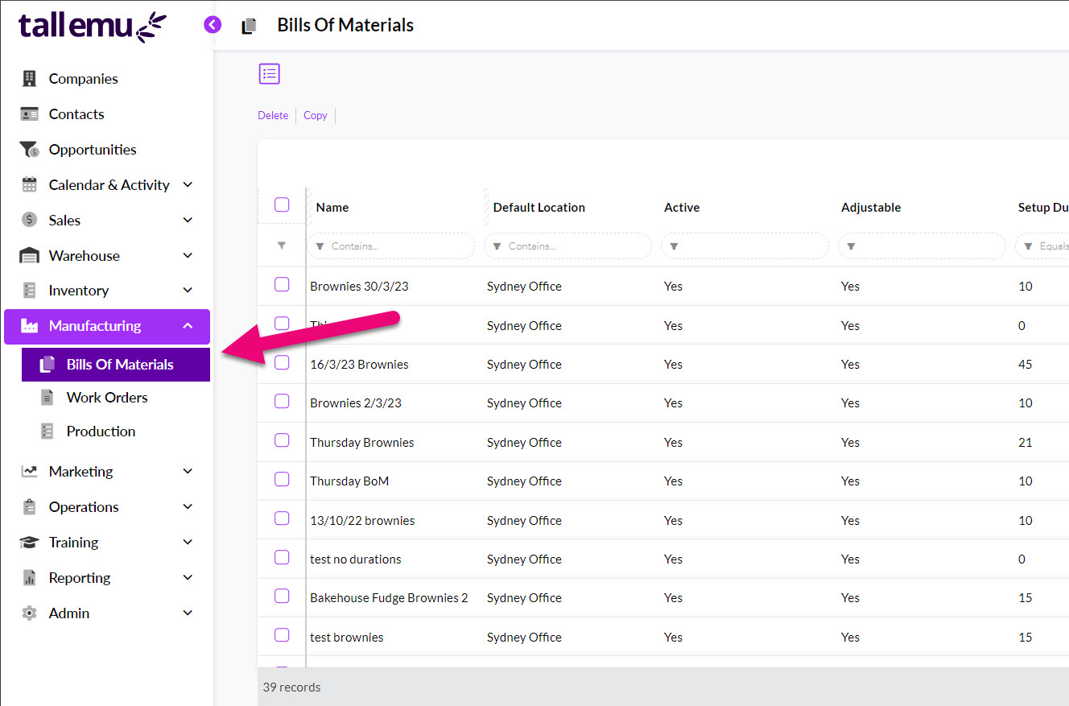Click the list view icon above Delete

pyautogui.click(x=269, y=74)
